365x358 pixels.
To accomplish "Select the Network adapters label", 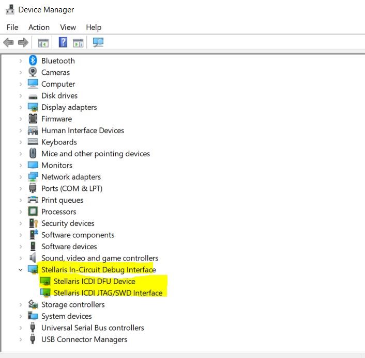I will pos(71,177).
